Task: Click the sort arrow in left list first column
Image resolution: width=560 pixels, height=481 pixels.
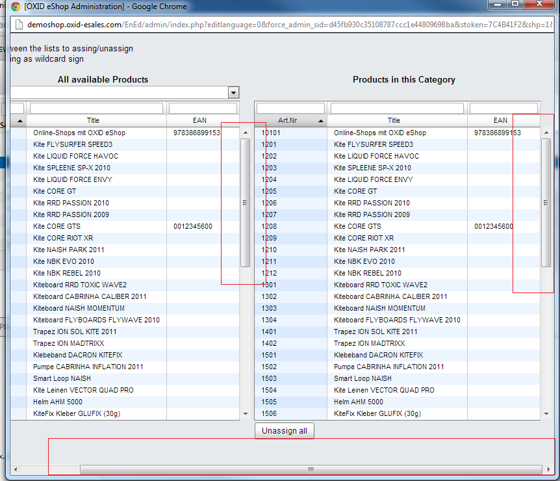Action: [20, 121]
